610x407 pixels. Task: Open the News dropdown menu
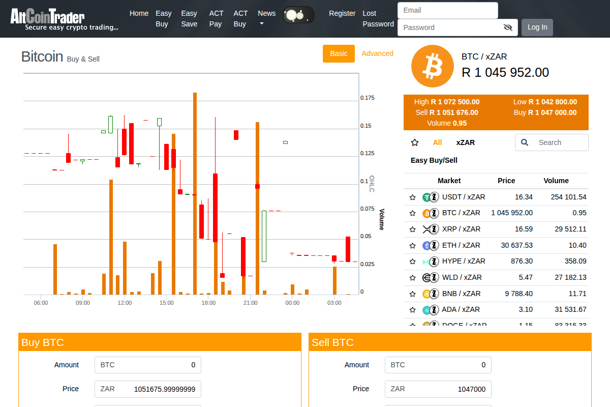click(266, 18)
